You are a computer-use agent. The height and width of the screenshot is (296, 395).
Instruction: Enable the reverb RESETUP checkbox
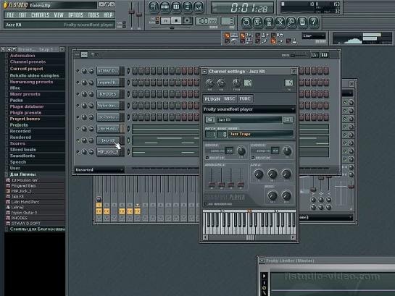click(207, 158)
